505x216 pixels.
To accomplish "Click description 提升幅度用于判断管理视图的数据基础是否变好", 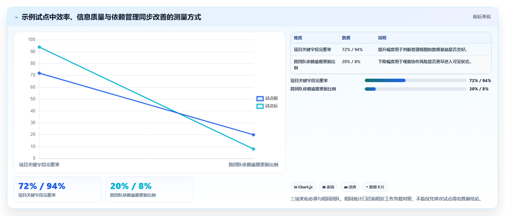I will [423, 50].
